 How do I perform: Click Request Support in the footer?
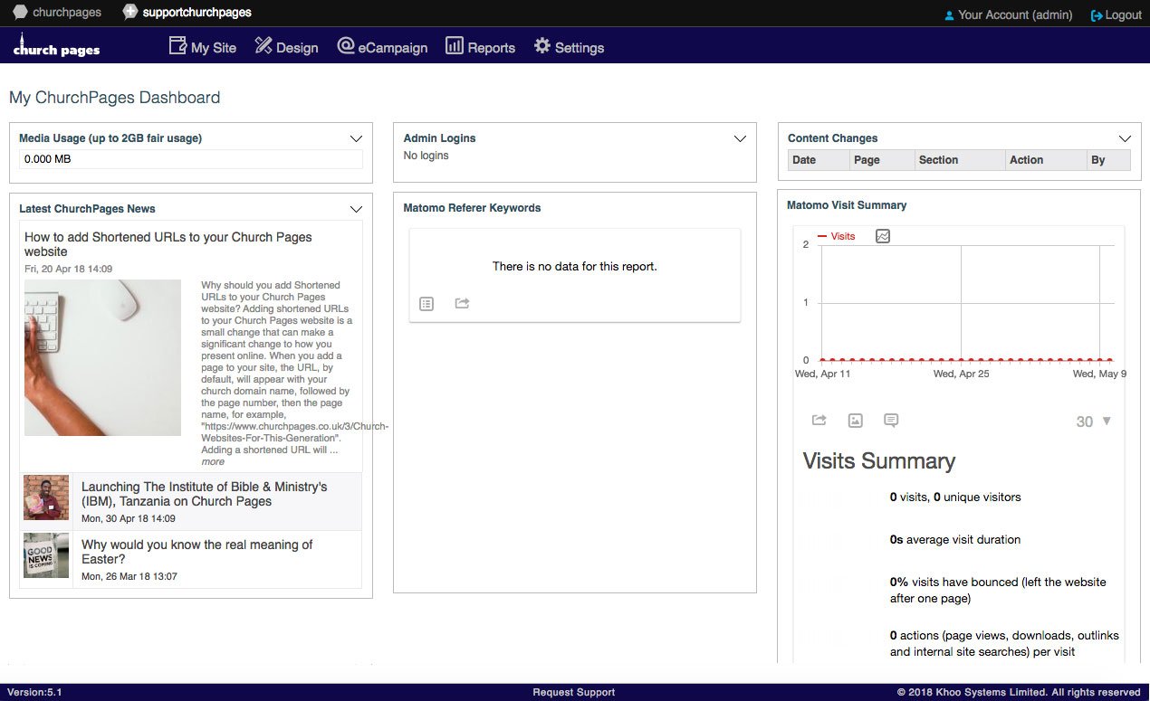[x=574, y=692]
